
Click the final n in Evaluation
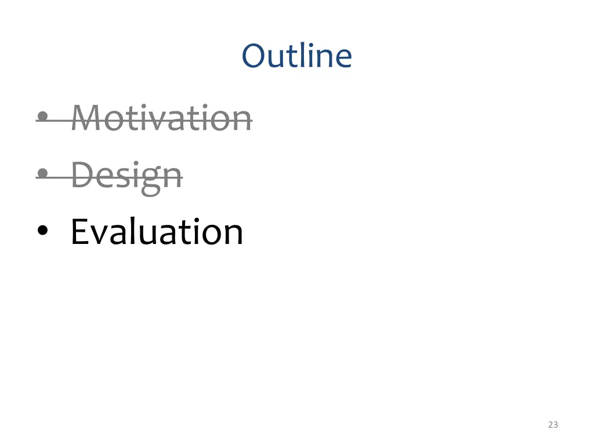click(x=234, y=235)
